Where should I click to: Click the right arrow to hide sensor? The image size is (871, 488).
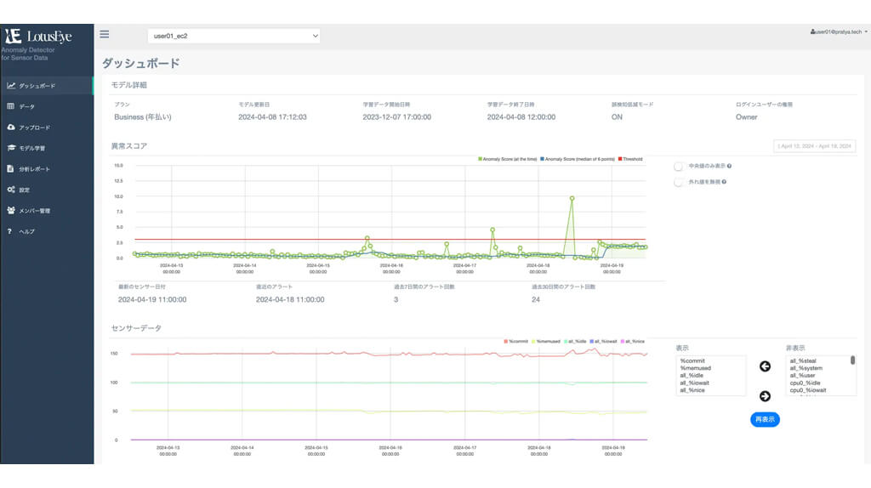pyautogui.click(x=764, y=395)
